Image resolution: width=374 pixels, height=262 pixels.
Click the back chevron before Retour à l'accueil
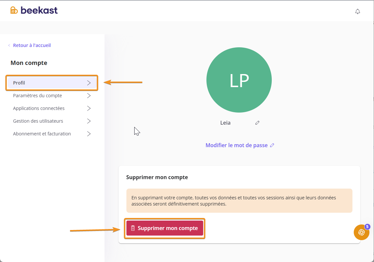[x=9, y=45]
